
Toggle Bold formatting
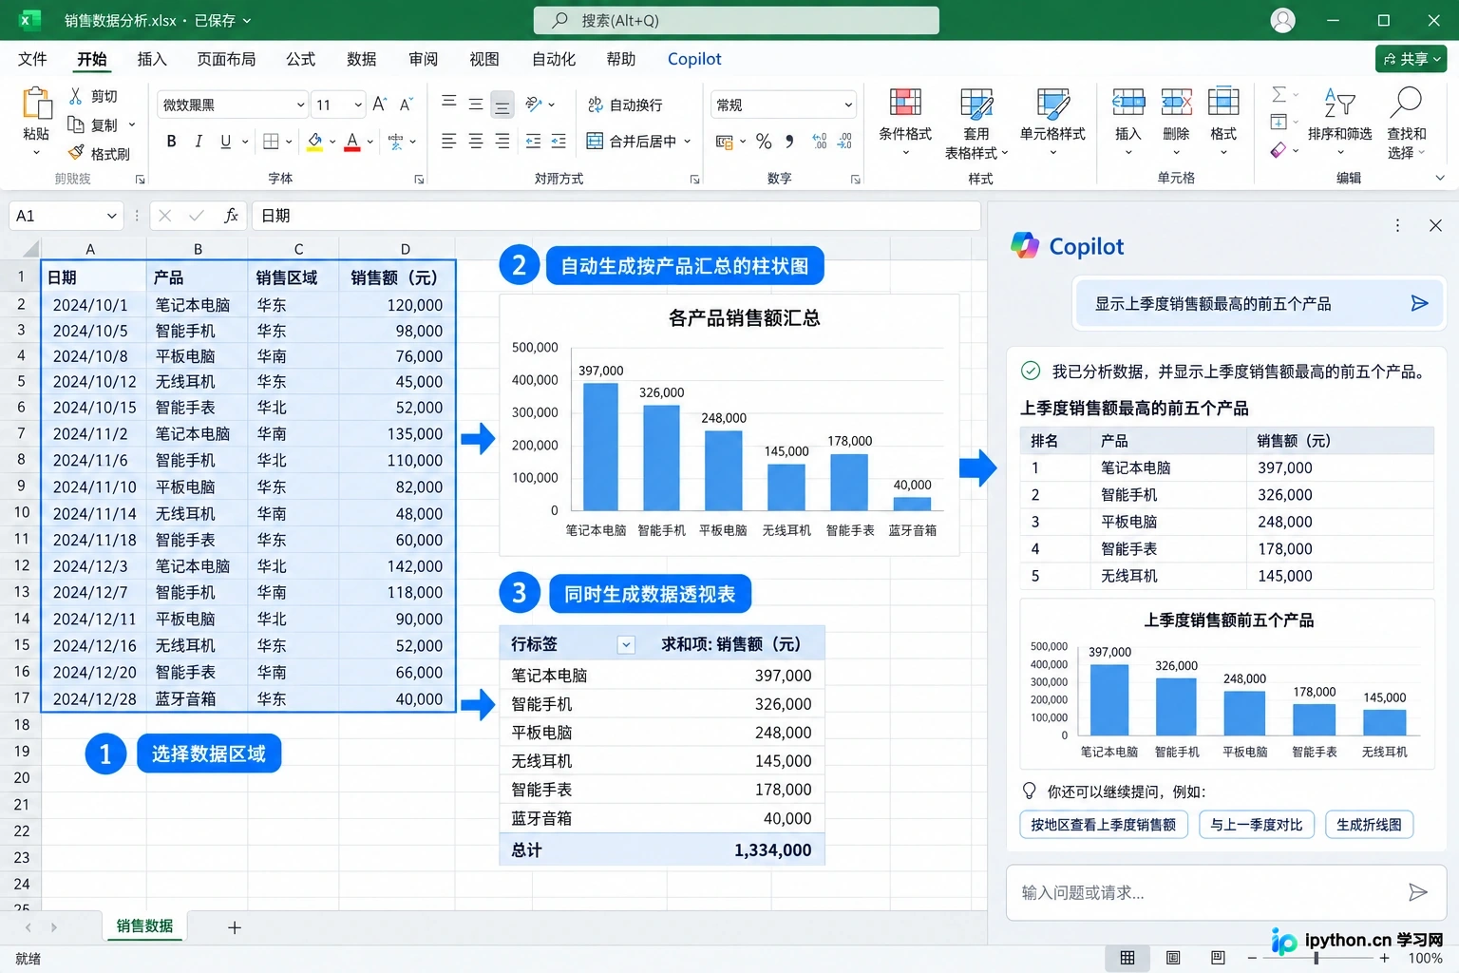point(171,142)
